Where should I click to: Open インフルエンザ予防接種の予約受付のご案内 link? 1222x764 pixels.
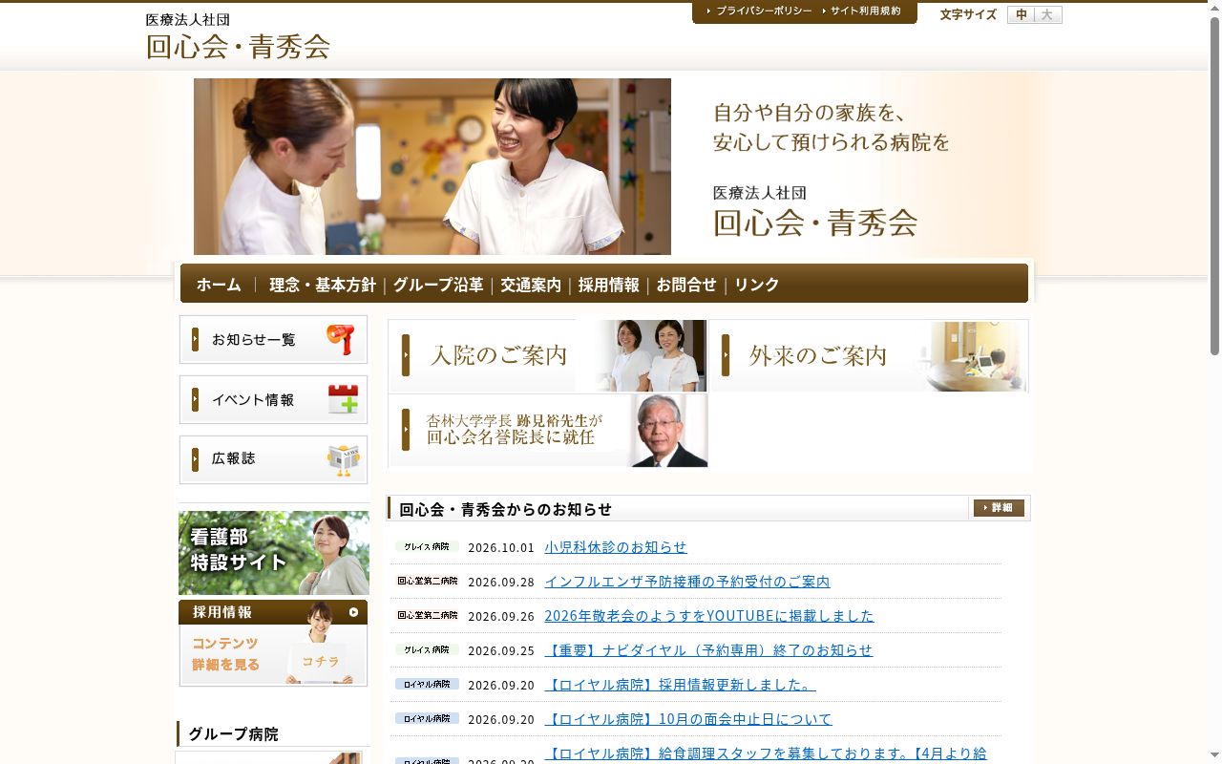click(687, 582)
